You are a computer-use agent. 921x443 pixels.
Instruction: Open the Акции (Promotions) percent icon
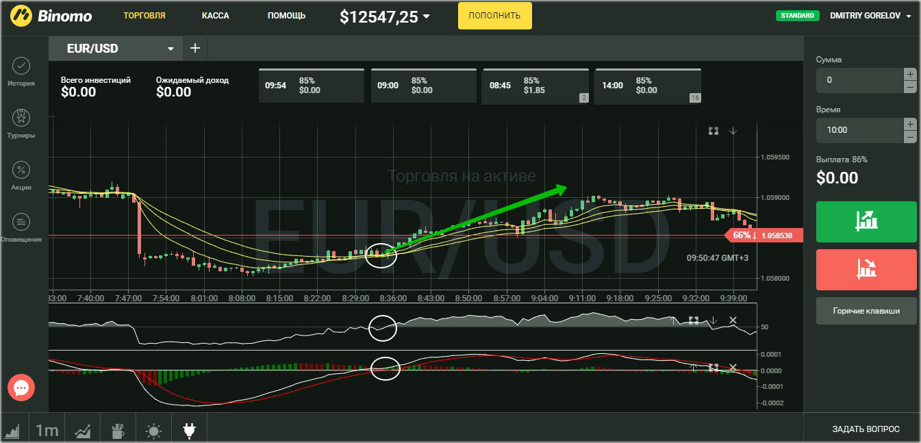point(21,170)
